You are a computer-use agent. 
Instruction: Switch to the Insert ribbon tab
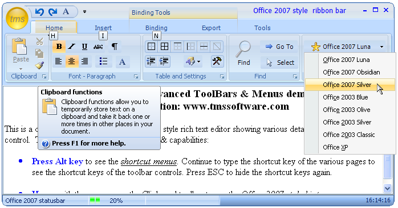(103, 28)
